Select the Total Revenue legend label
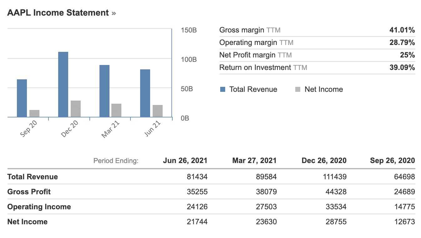Viewport: 421px width, 238px height. pos(253,89)
